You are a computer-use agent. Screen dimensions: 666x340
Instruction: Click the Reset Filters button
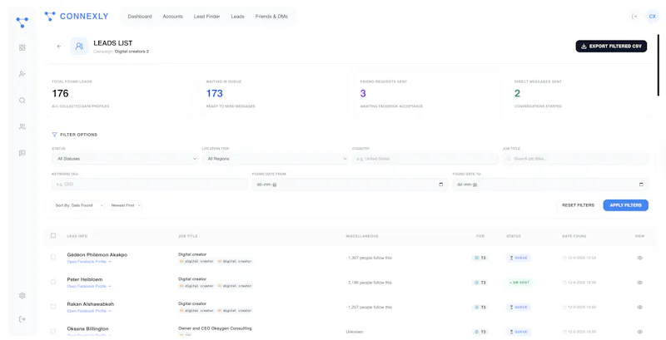[x=578, y=205]
